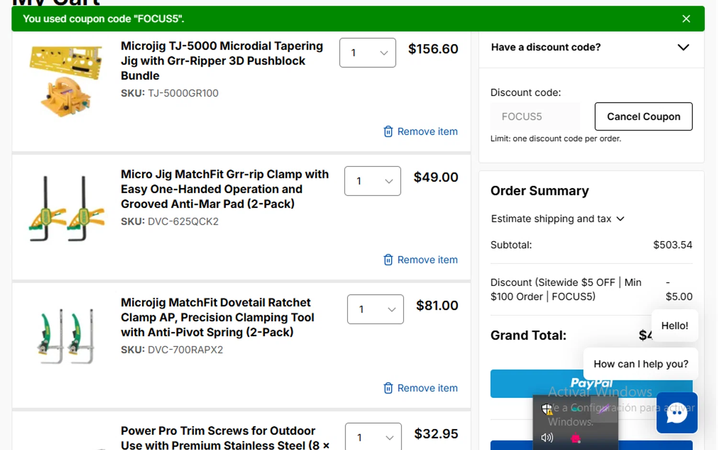Click trash icon for Microjig TJ-5000 Tapering Jig
The width and height of the screenshot is (718, 450).
coord(388,132)
